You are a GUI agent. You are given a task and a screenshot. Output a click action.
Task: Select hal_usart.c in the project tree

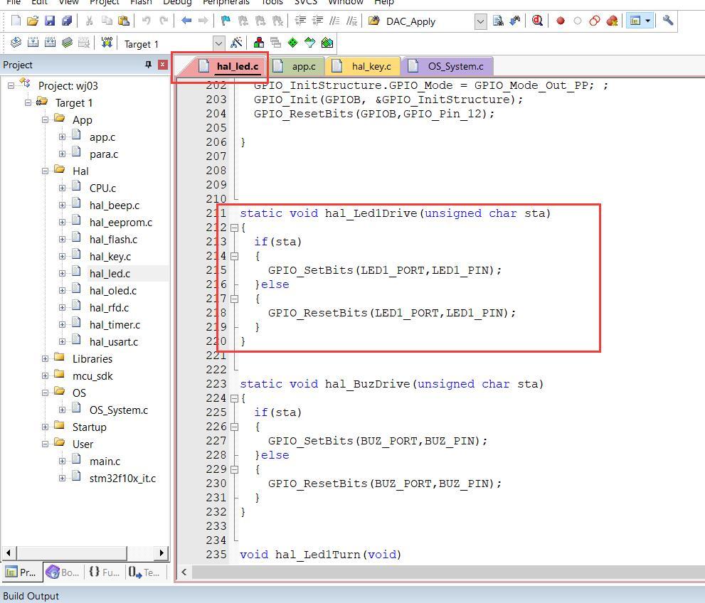click(114, 342)
